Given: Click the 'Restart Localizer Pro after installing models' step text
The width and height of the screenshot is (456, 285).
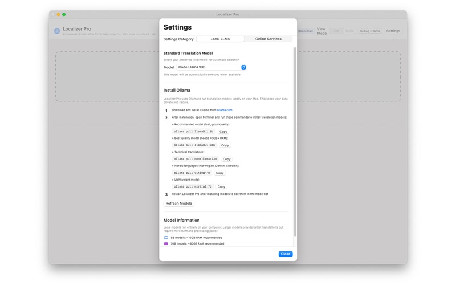Looking at the screenshot, I should coord(220,194).
